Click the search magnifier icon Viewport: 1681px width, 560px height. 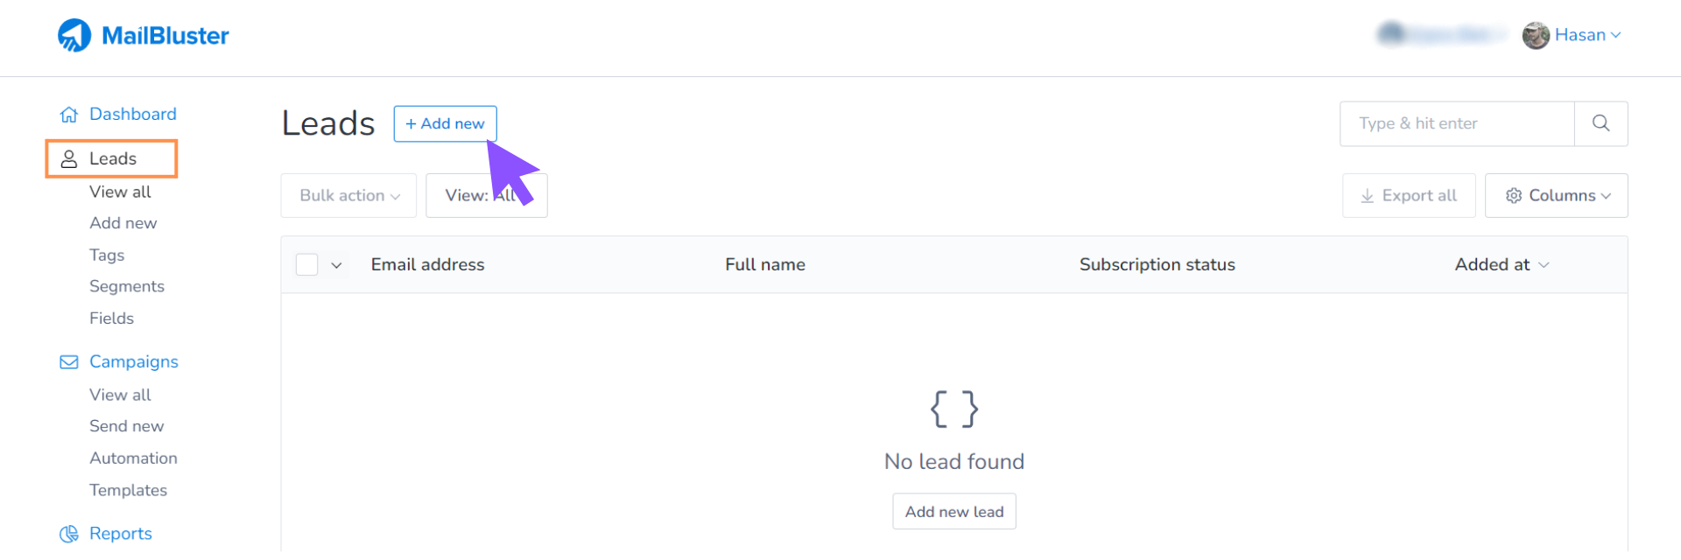(1600, 123)
